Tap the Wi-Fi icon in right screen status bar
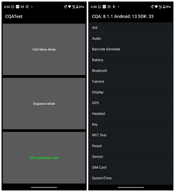 tap(156, 7)
